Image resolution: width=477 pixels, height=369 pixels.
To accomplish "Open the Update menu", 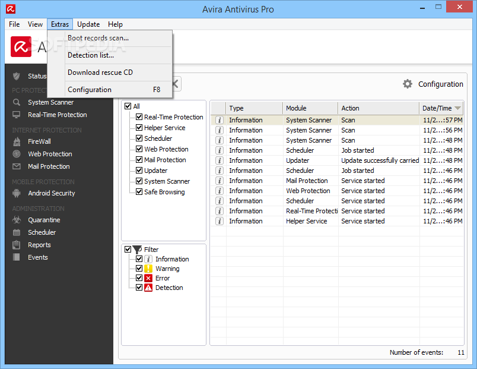I will point(88,24).
